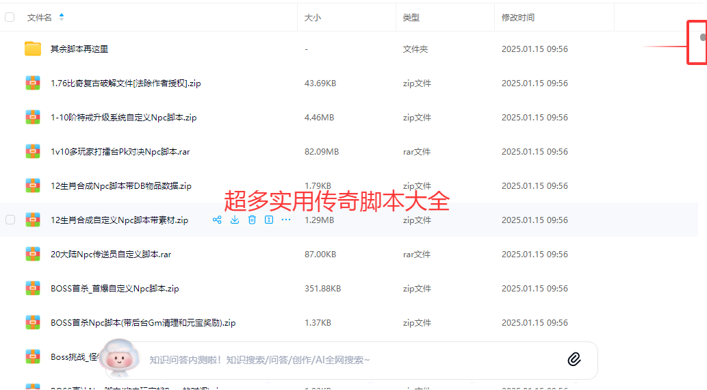Open three-dot more options on hovered row

click(286, 220)
